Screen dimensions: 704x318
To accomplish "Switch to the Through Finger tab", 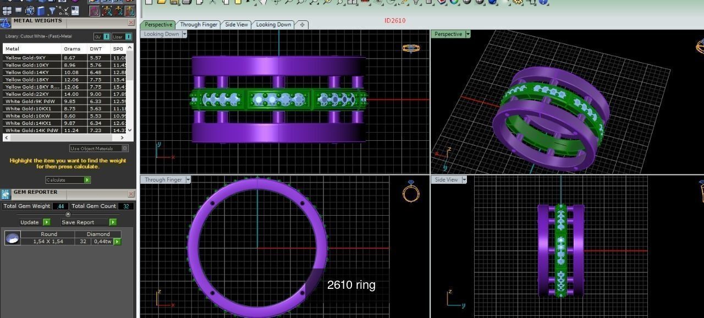I will point(199,24).
